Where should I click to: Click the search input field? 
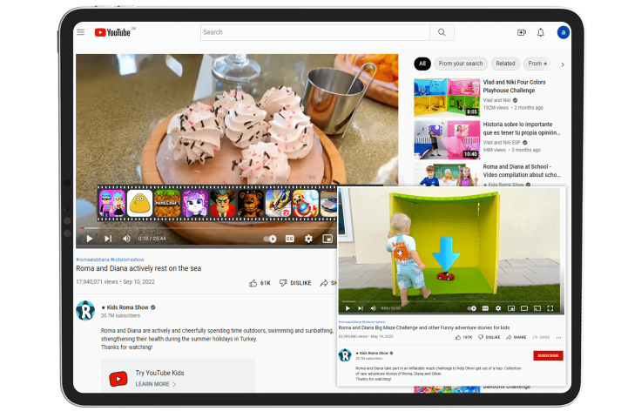coord(315,32)
